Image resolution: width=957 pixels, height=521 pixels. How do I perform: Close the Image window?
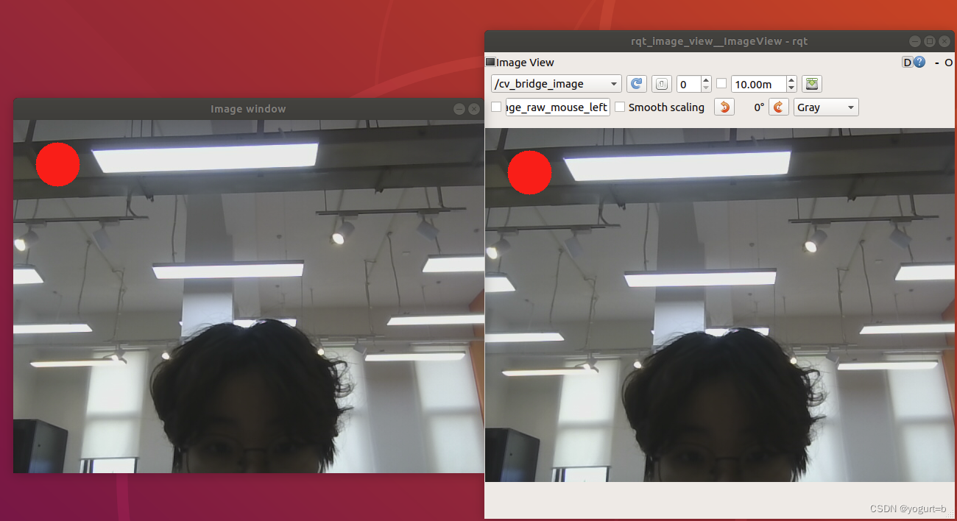coord(474,109)
